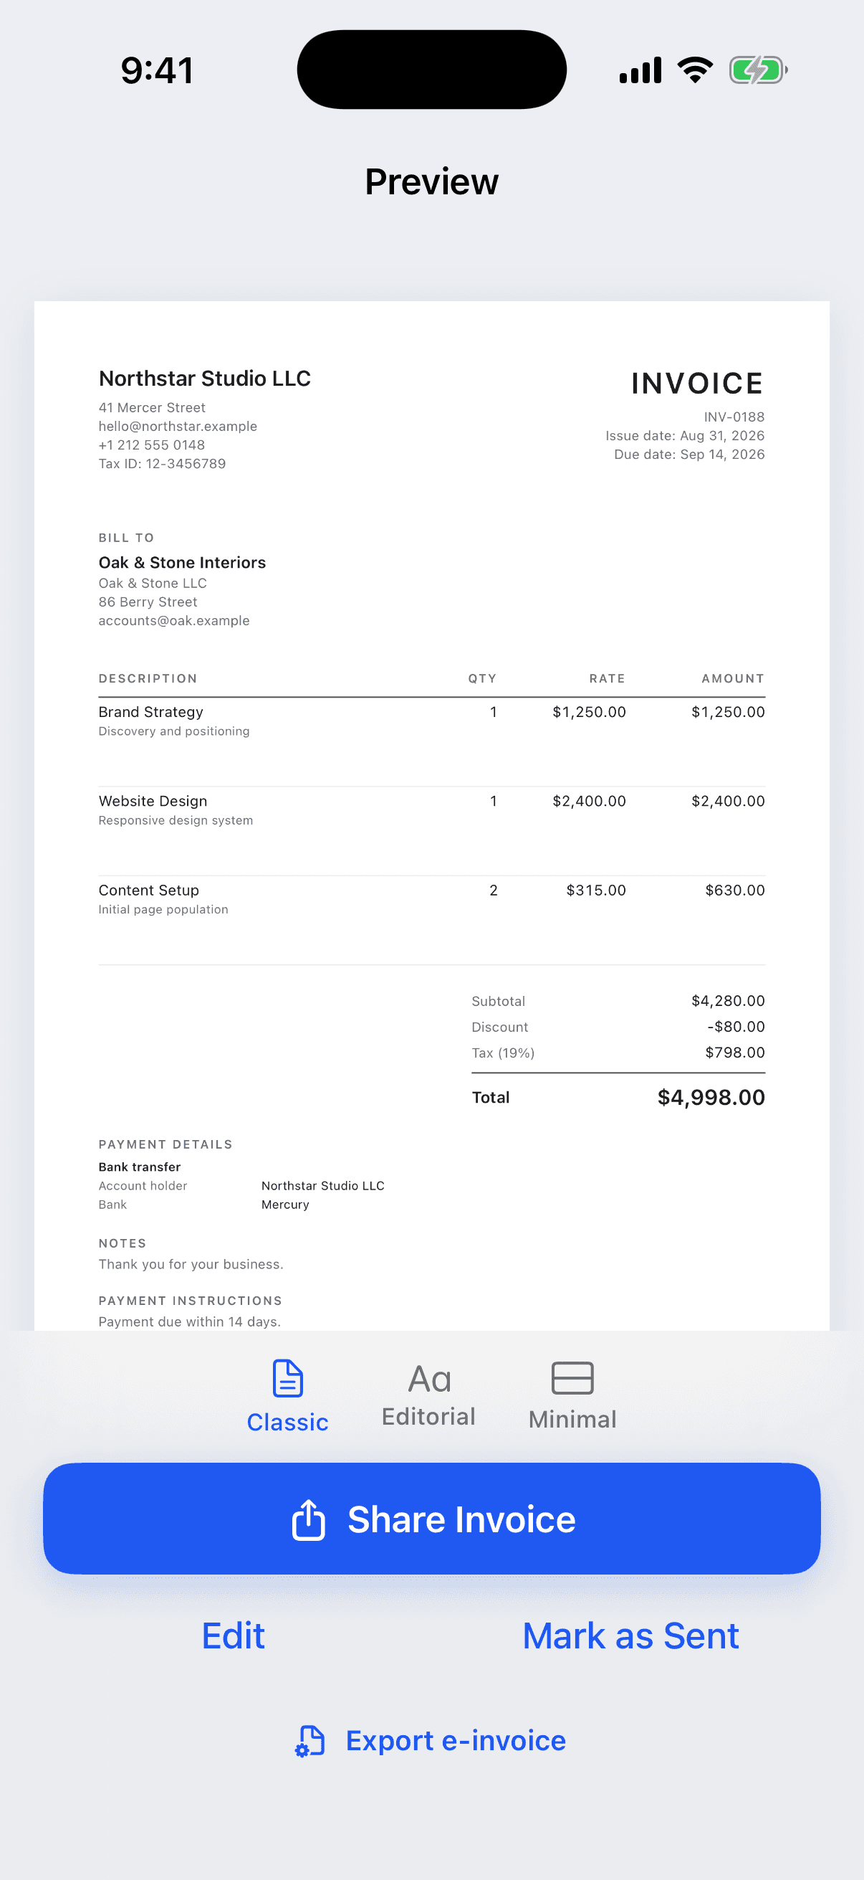This screenshot has height=1880, width=864.
Task: Tap the Preview screen title
Action: coord(431,181)
